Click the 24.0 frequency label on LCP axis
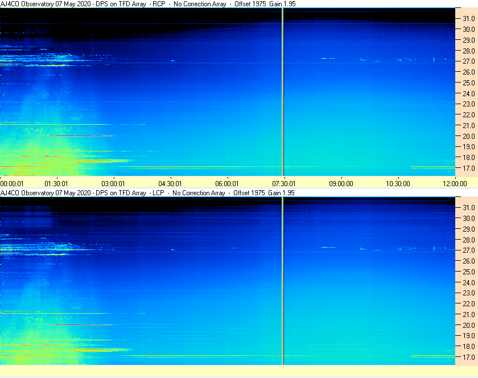Image resolution: width=478 pixels, height=378 pixels. click(469, 282)
